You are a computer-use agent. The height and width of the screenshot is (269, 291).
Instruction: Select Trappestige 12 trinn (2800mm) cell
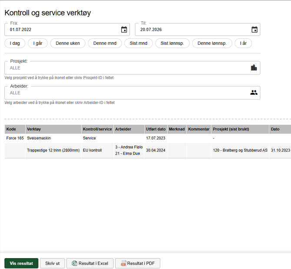pos(53,150)
